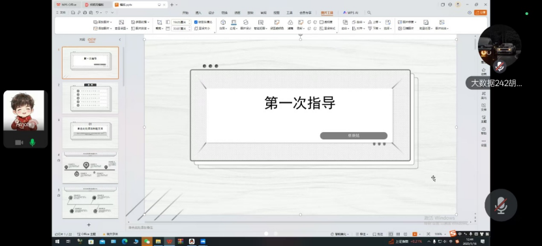Click the 第一次指导 title text
The image size is (542, 246).
[299, 103]
